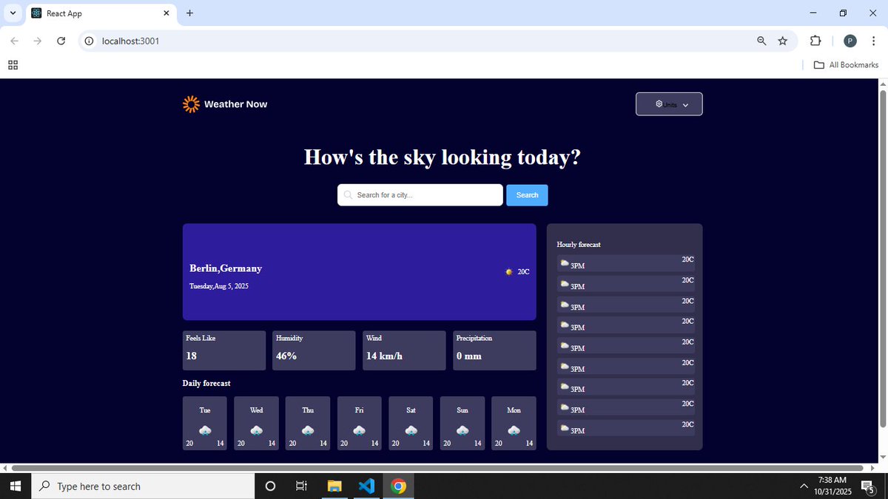Click the 'Daily forecast' heading

tap(206, 383)
